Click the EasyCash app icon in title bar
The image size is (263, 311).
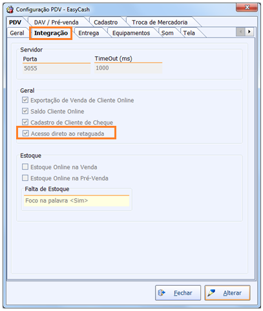10,10
